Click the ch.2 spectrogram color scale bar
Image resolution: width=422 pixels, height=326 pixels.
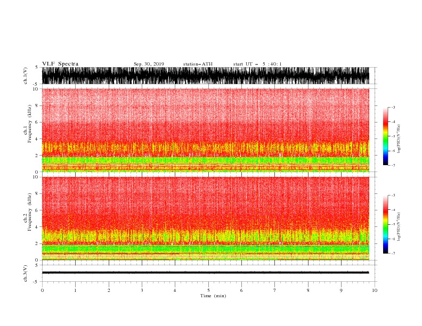pyautogui.click(x=385, y=224)
